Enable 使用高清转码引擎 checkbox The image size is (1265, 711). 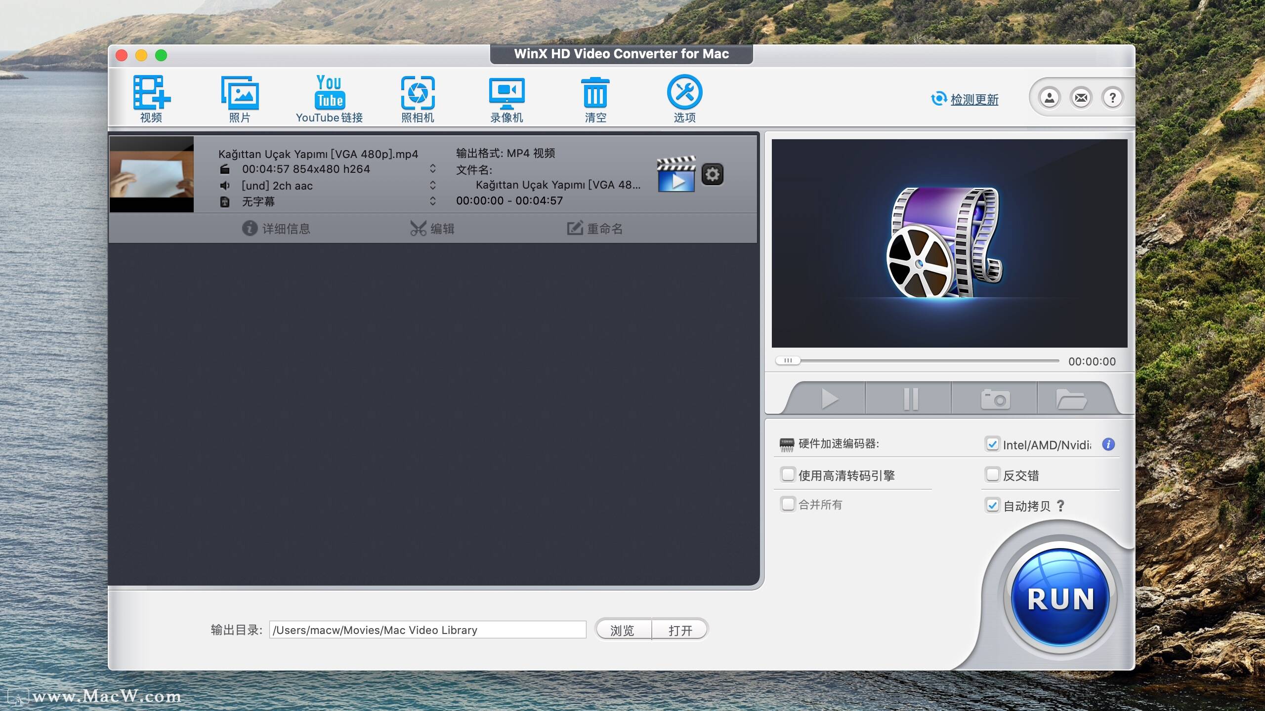[x=788, y=474]
